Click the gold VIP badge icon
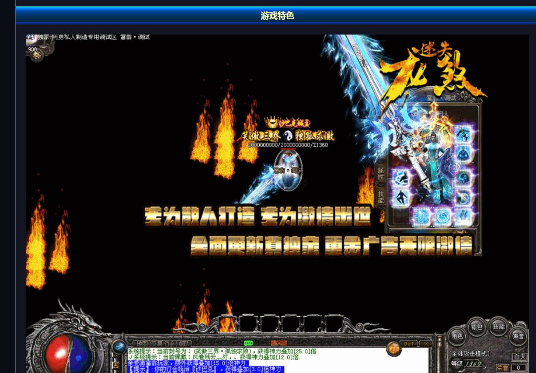 click(x=393, y=349)
